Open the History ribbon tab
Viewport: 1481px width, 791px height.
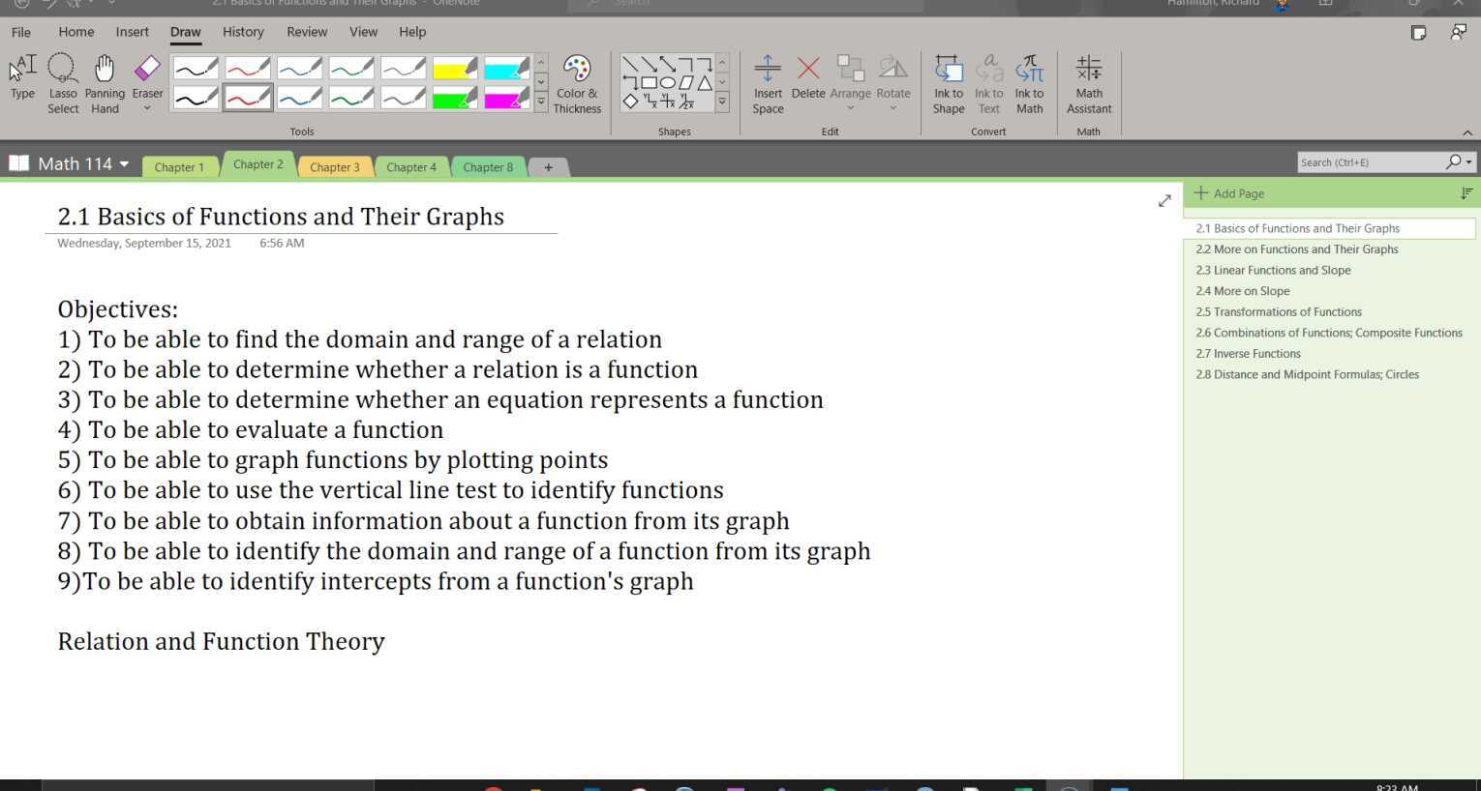(243, 31)
